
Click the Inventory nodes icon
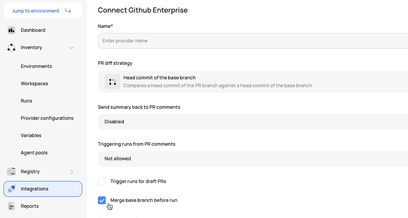pos(11,48)
